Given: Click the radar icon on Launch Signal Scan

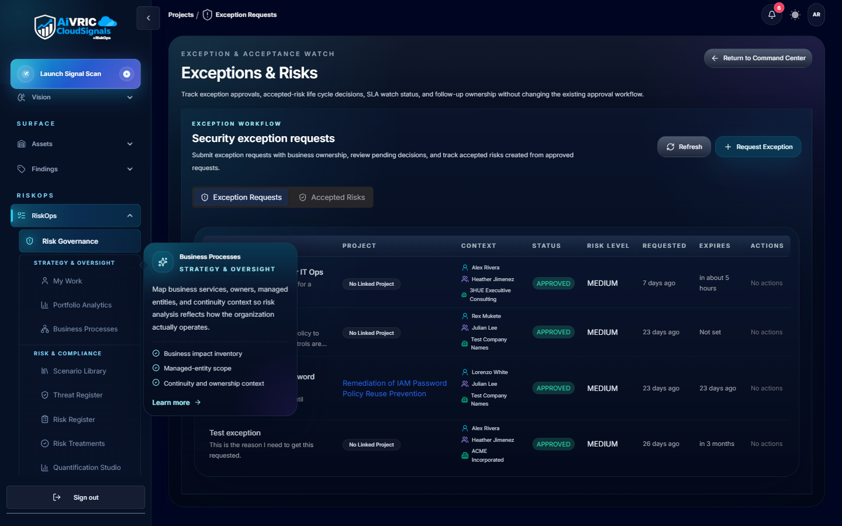Looking at the screenshot, I should click(25, 74).
